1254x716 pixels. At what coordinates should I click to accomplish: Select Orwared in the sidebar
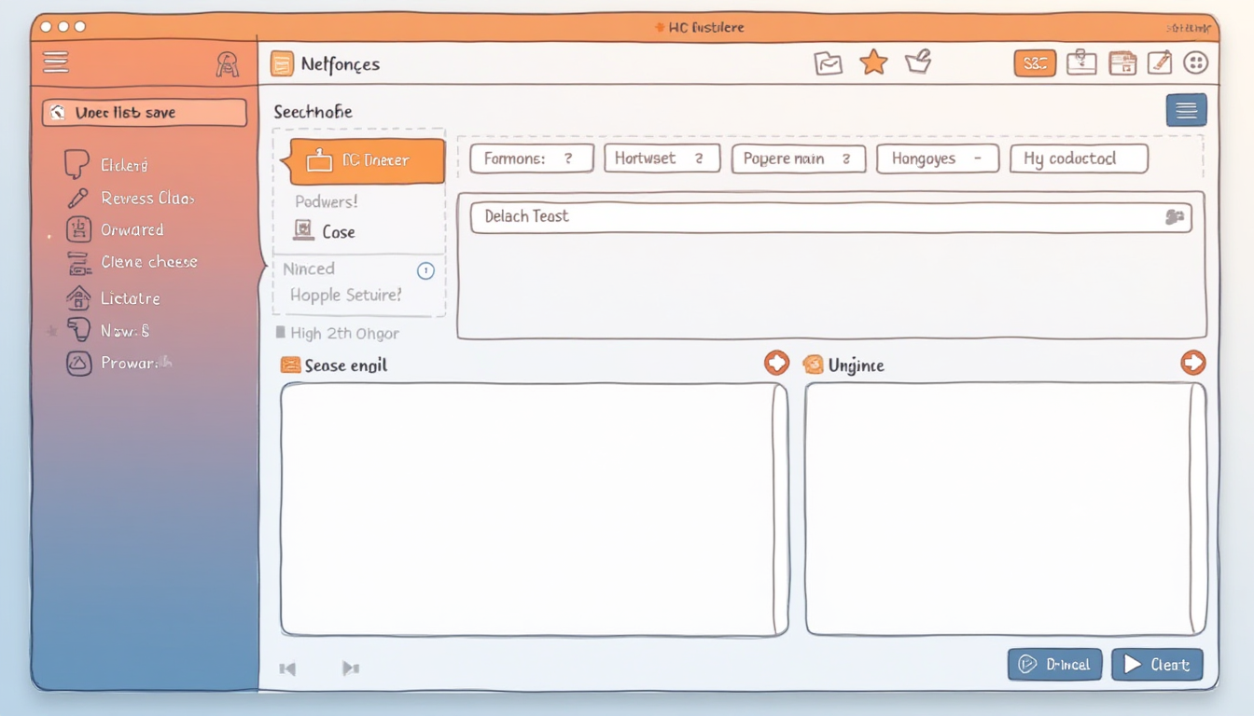[x=131, y=229]
